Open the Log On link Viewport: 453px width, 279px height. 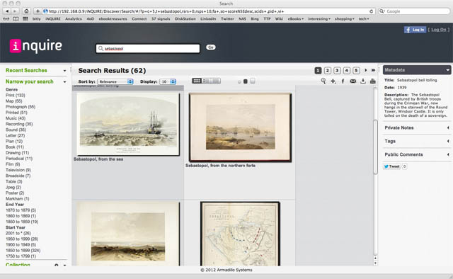(x=439, y=30)
